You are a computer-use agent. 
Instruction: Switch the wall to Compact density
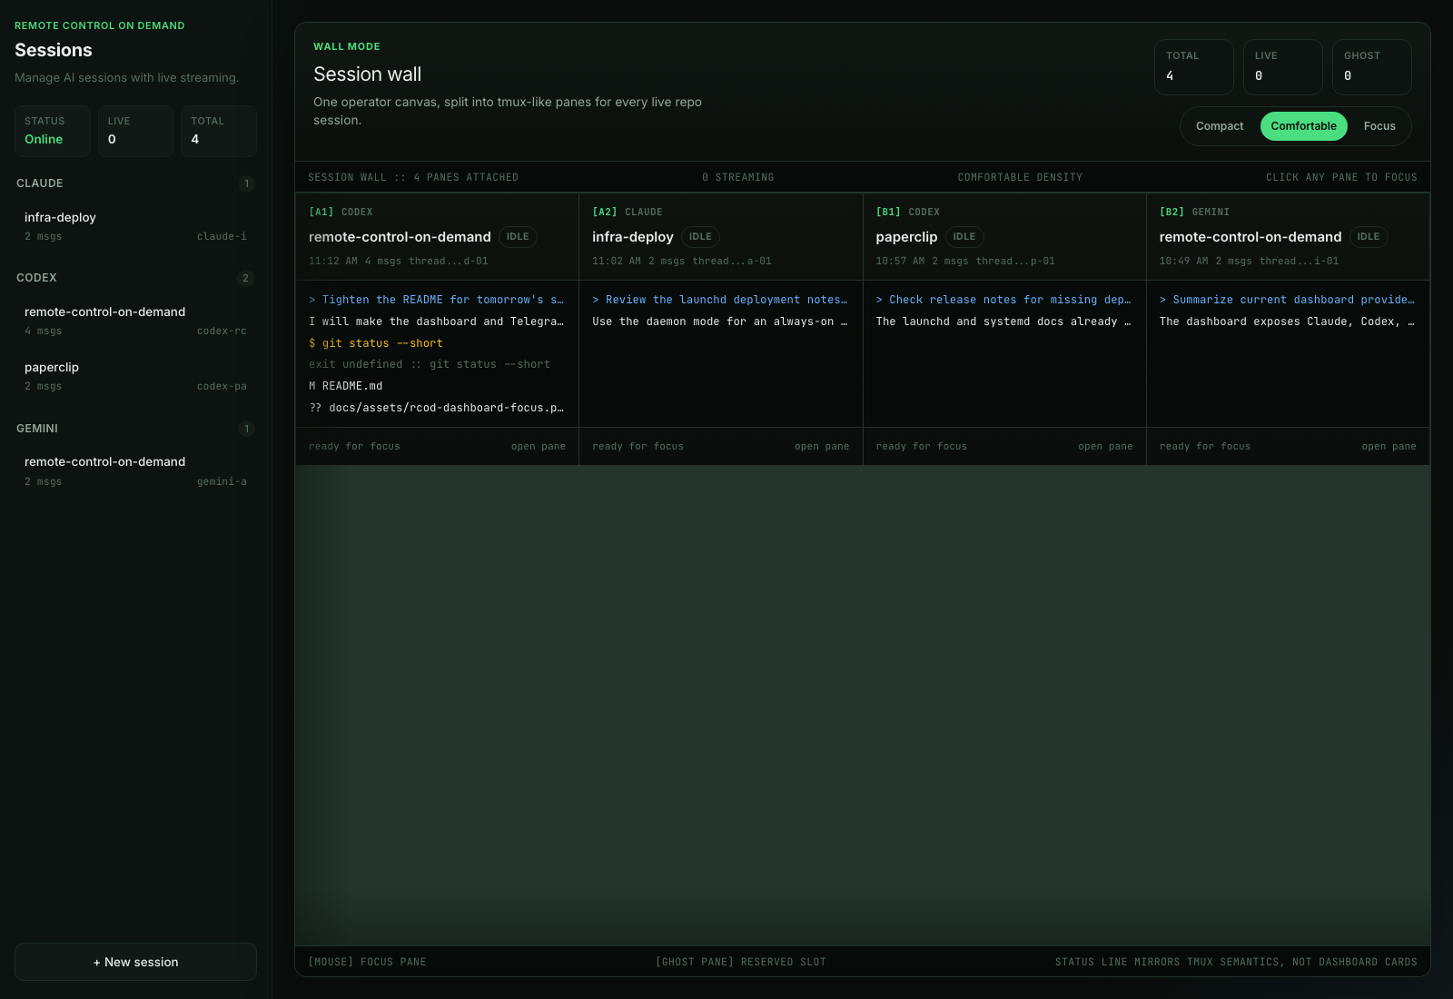[1219, 126]
